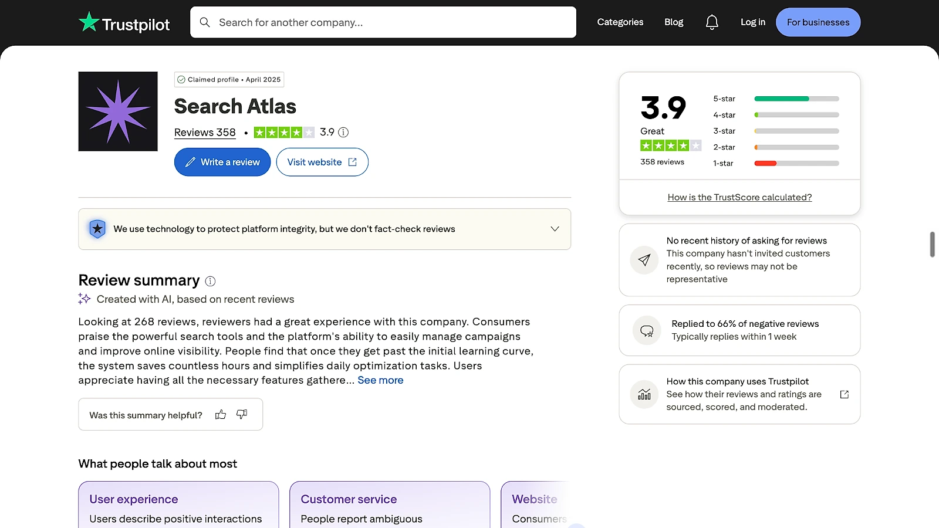Click See more in review summary
Screen dimensions: 939x528
[380, 380]
